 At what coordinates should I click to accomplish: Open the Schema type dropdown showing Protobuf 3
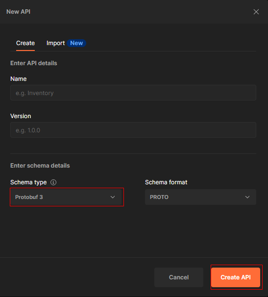pyautogui.click(x=66, y=197)
